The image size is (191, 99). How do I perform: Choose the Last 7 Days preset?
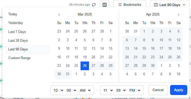17,32
